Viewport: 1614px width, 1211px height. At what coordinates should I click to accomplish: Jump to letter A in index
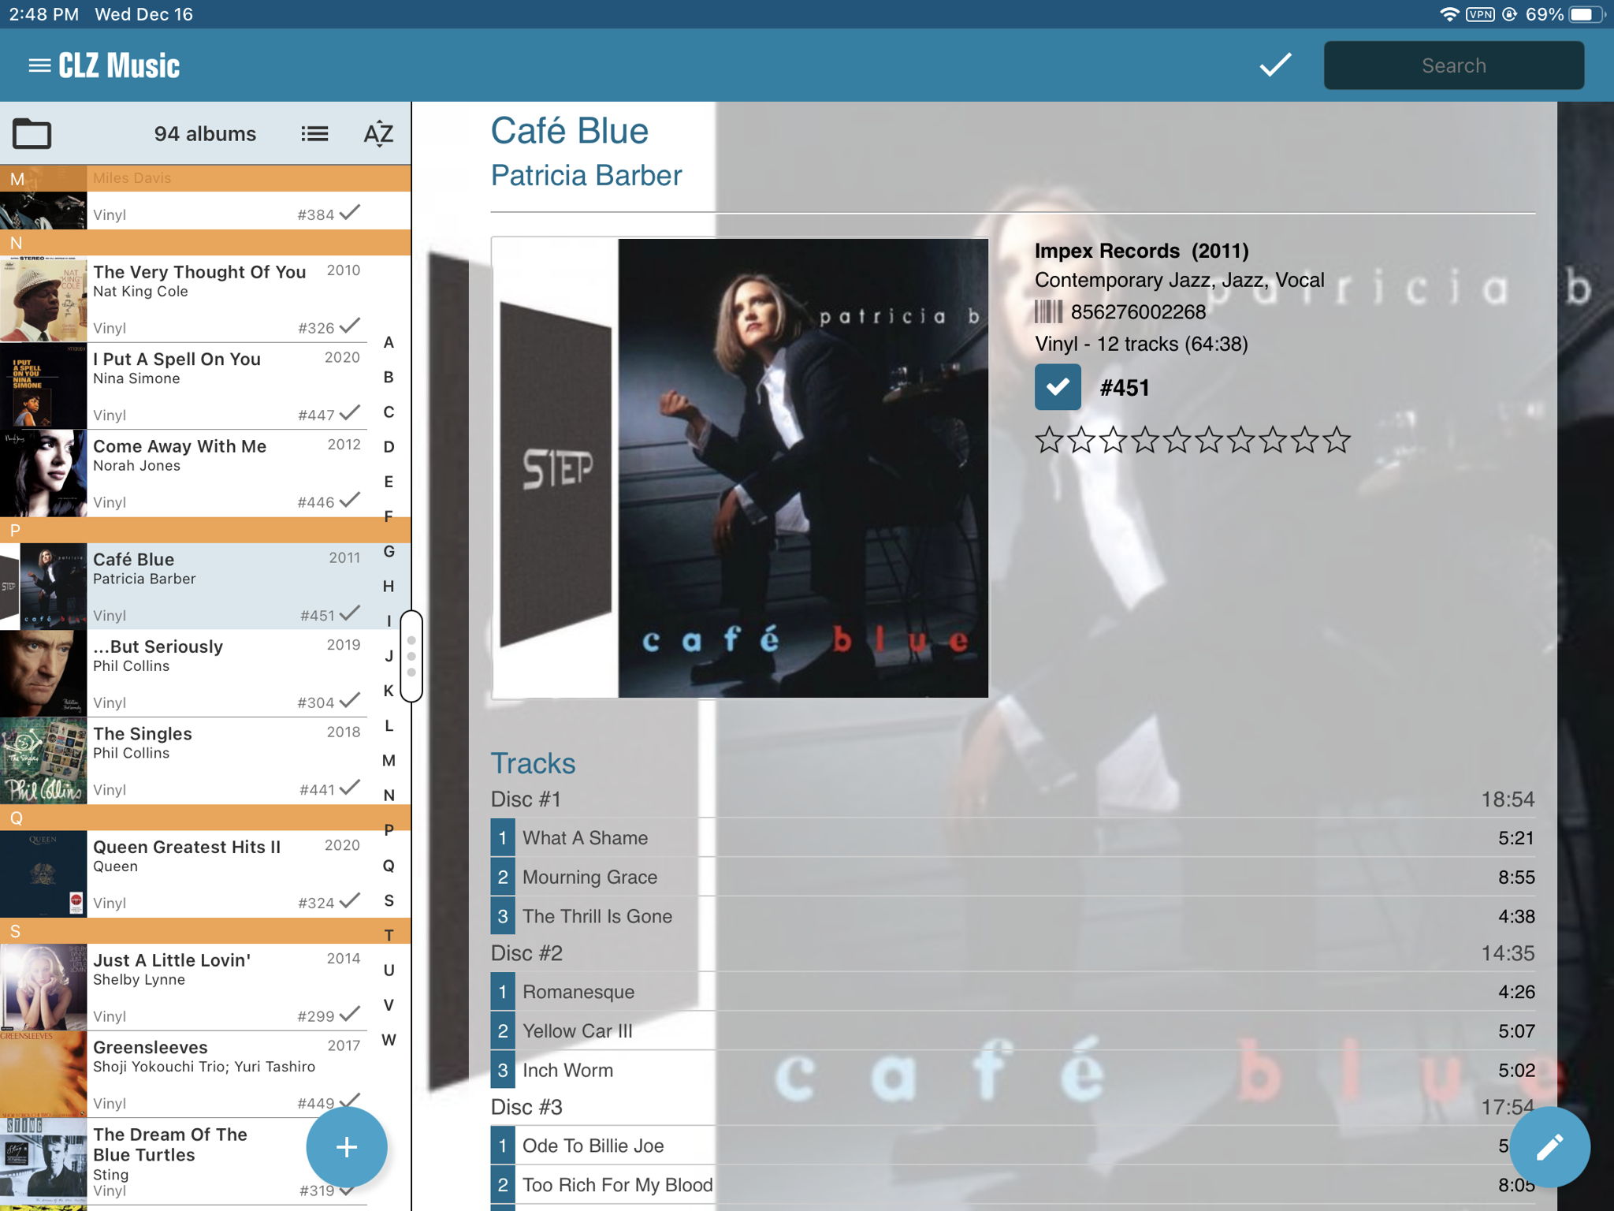389,342
